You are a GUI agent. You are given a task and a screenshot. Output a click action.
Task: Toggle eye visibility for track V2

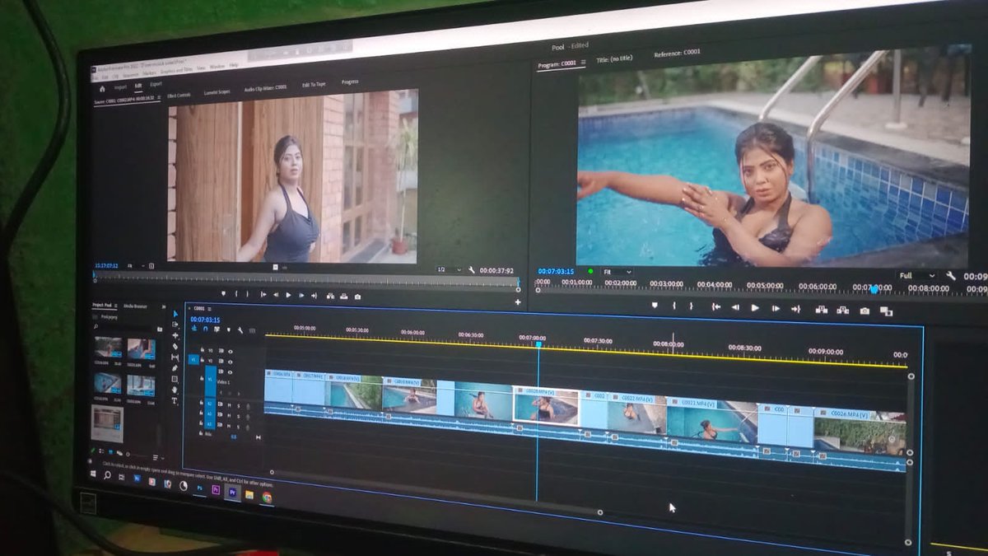pos(230,362)
